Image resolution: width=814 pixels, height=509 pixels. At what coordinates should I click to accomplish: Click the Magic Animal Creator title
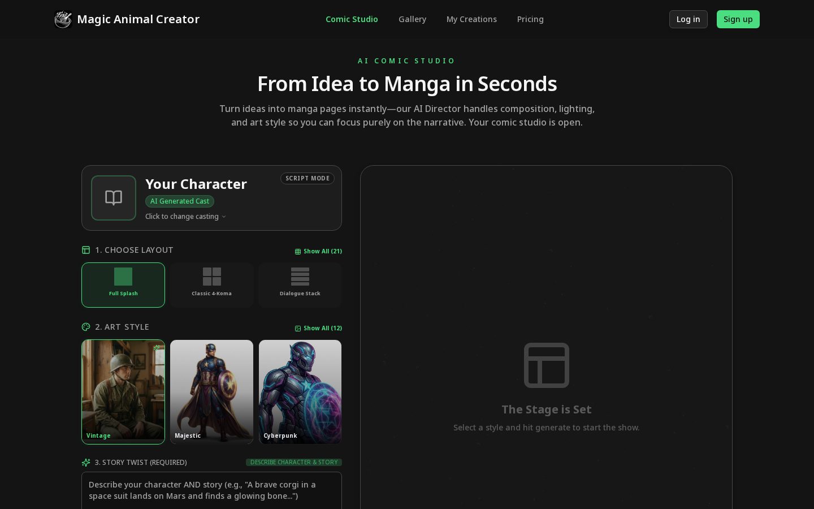click(138, 19)
